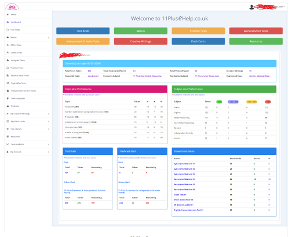Open Synonyms Medium 01 recent test
This screenshot has width=290, height=237.
point(184,164)
